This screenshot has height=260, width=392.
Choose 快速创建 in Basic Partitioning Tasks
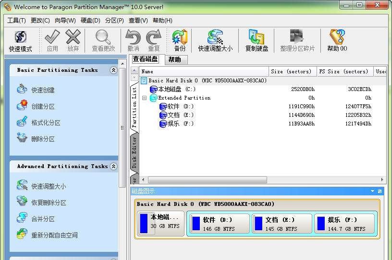(36, 90)
